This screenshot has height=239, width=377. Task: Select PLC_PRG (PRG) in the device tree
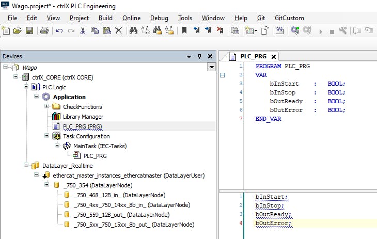pos(83,126)
